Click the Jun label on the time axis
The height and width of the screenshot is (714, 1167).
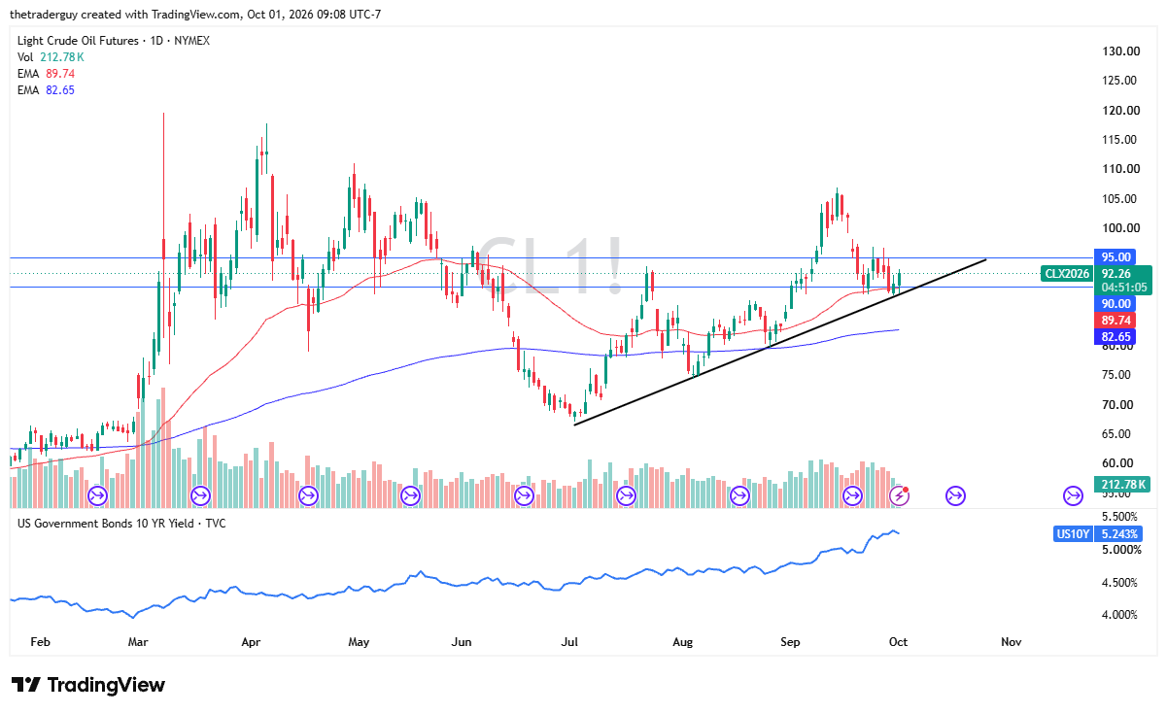(463, 641)
